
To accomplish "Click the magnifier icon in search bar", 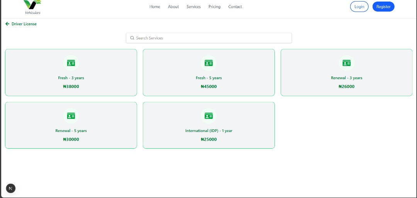I will pyautogui.click(x=132, y=38).
